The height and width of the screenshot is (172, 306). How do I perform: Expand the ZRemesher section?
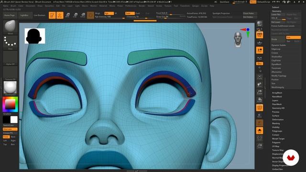[x=276, y=72]
